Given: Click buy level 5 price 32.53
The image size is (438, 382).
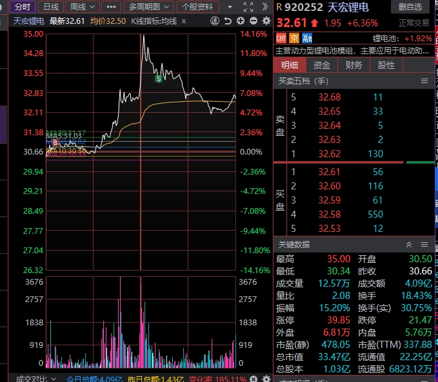Looking at the screenshot, I should tap(330, 229).
